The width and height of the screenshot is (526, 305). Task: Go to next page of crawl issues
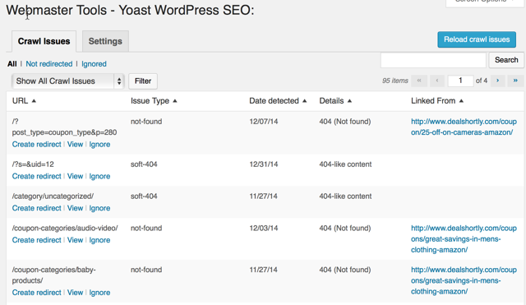click(x=498, y=81)
